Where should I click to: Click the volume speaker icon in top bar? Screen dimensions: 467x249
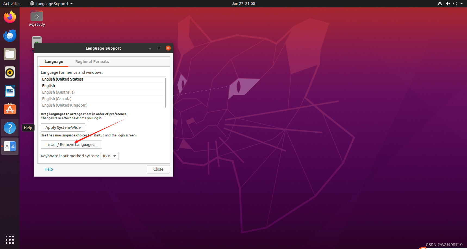[x=447, y=4]
